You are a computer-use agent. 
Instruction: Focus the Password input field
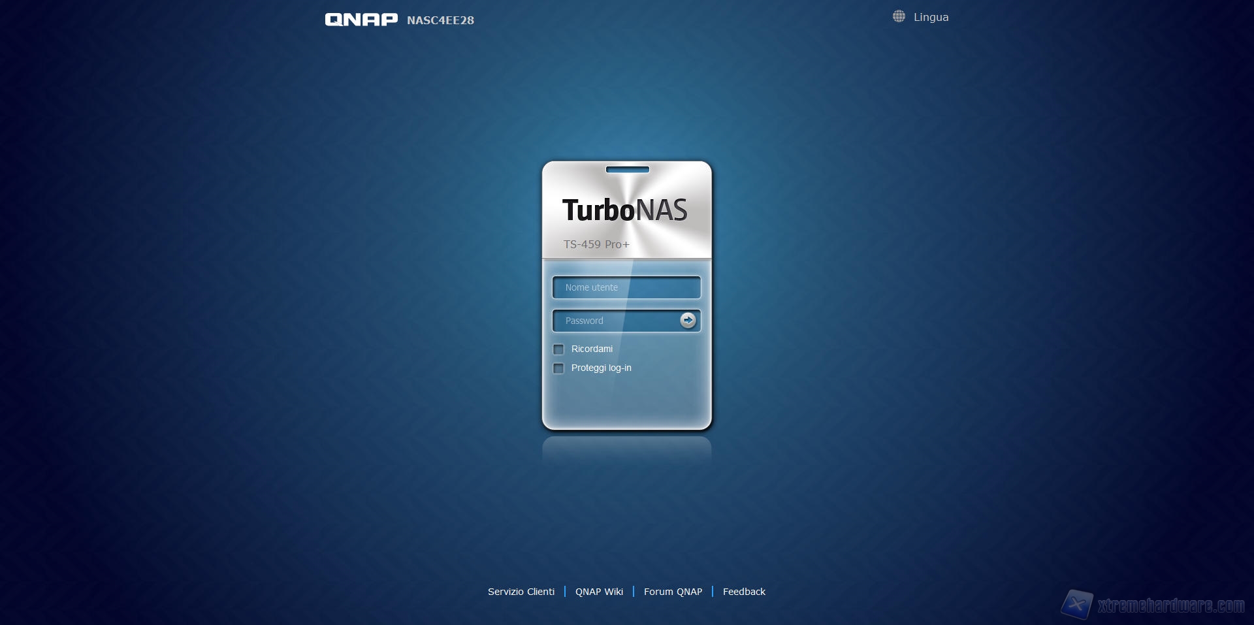614,321
